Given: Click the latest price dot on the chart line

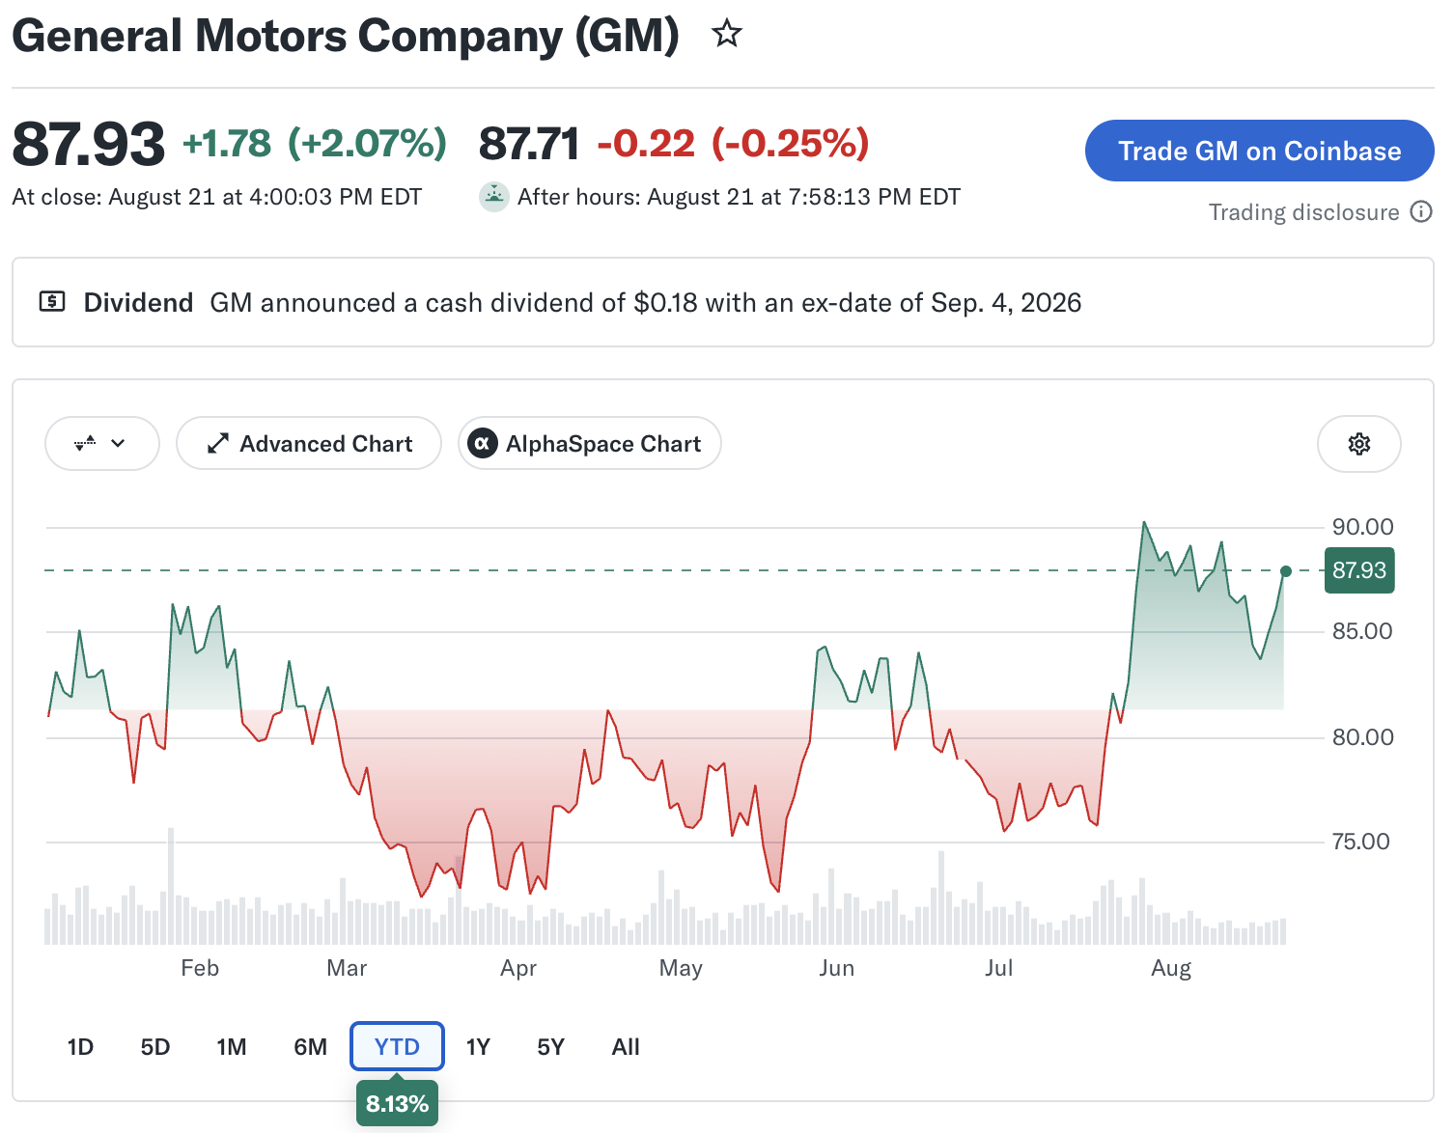Looking at the screenshot, I should click(x=1286, y=571).
